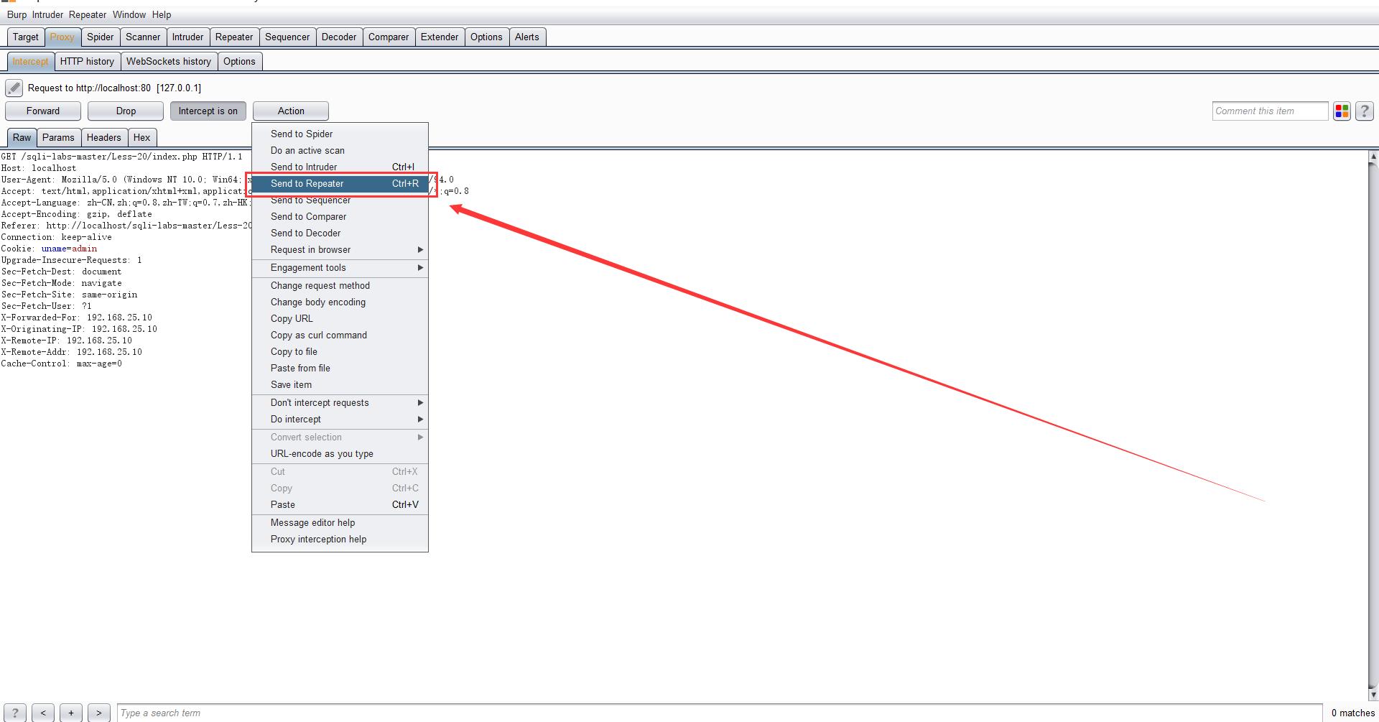Screen dimensions: 1379x722
Task: Show the Hex view tab
Action: coord(142,138)
